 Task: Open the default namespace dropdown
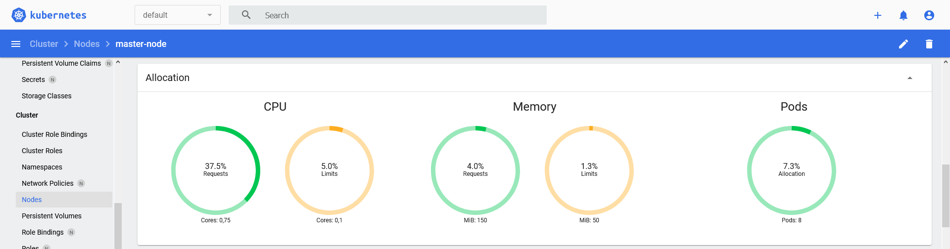(177, 15)
